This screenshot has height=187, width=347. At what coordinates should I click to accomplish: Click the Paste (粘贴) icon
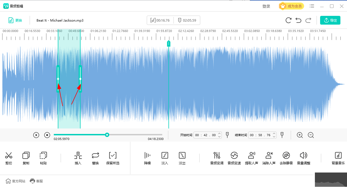click(43, 156)
